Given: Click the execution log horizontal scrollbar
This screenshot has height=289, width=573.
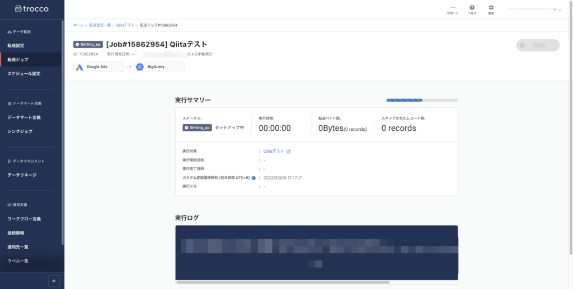Looking at the screenshot, I should 283,282.
